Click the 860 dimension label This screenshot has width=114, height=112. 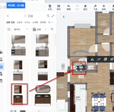(x=81, y=61)
